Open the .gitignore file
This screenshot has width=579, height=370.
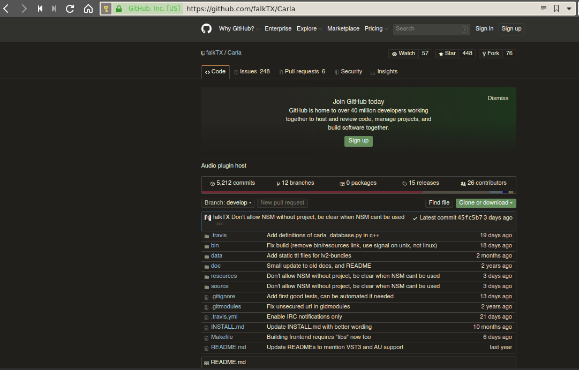[223, 297]
